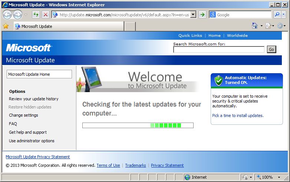Click the Go search button
The image size is (290, 182).
coord(271,49)
